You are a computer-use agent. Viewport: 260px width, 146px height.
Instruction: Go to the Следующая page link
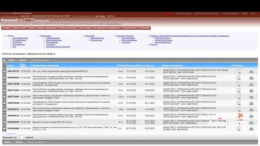(x=11, y=134)
